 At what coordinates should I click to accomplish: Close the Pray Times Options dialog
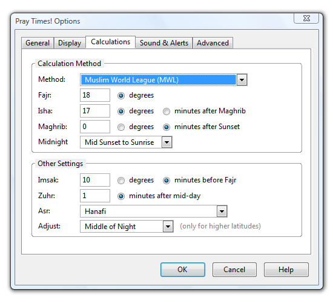tap(306, 18)
